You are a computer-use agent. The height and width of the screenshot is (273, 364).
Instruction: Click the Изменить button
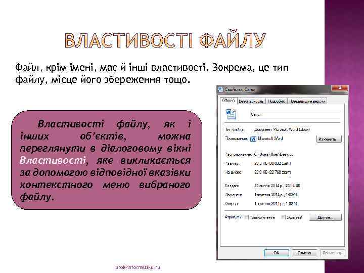pos(329,139)
